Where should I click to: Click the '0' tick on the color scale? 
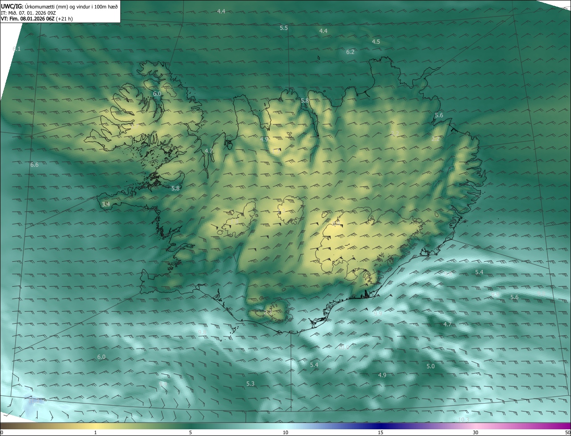click(x=1, y=432)
